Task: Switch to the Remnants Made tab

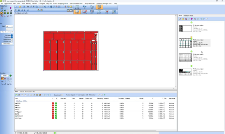Action: coord(188,16)
